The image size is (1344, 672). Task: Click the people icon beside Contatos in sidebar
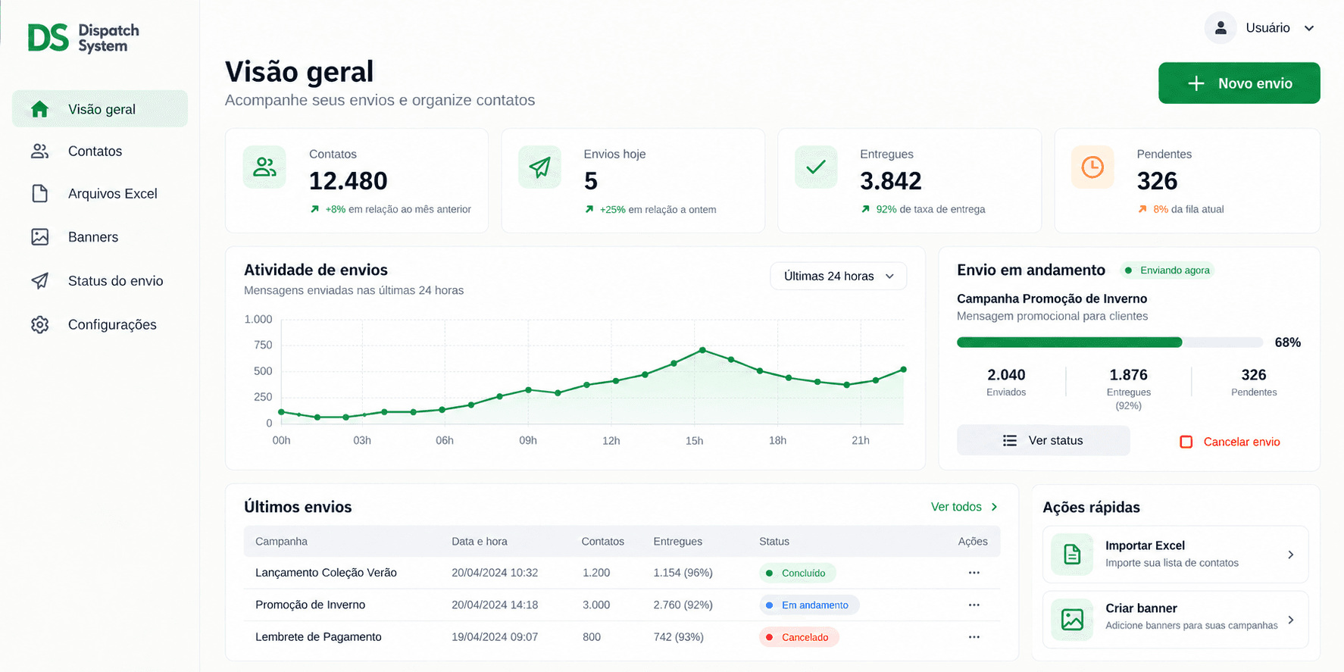(40, 152)
